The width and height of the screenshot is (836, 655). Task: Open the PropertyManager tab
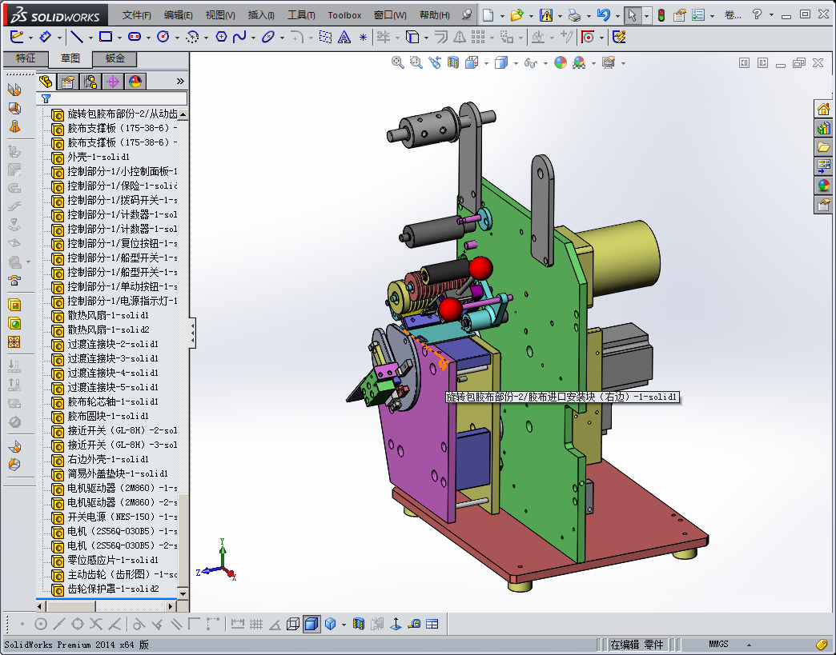pos(68,82)
